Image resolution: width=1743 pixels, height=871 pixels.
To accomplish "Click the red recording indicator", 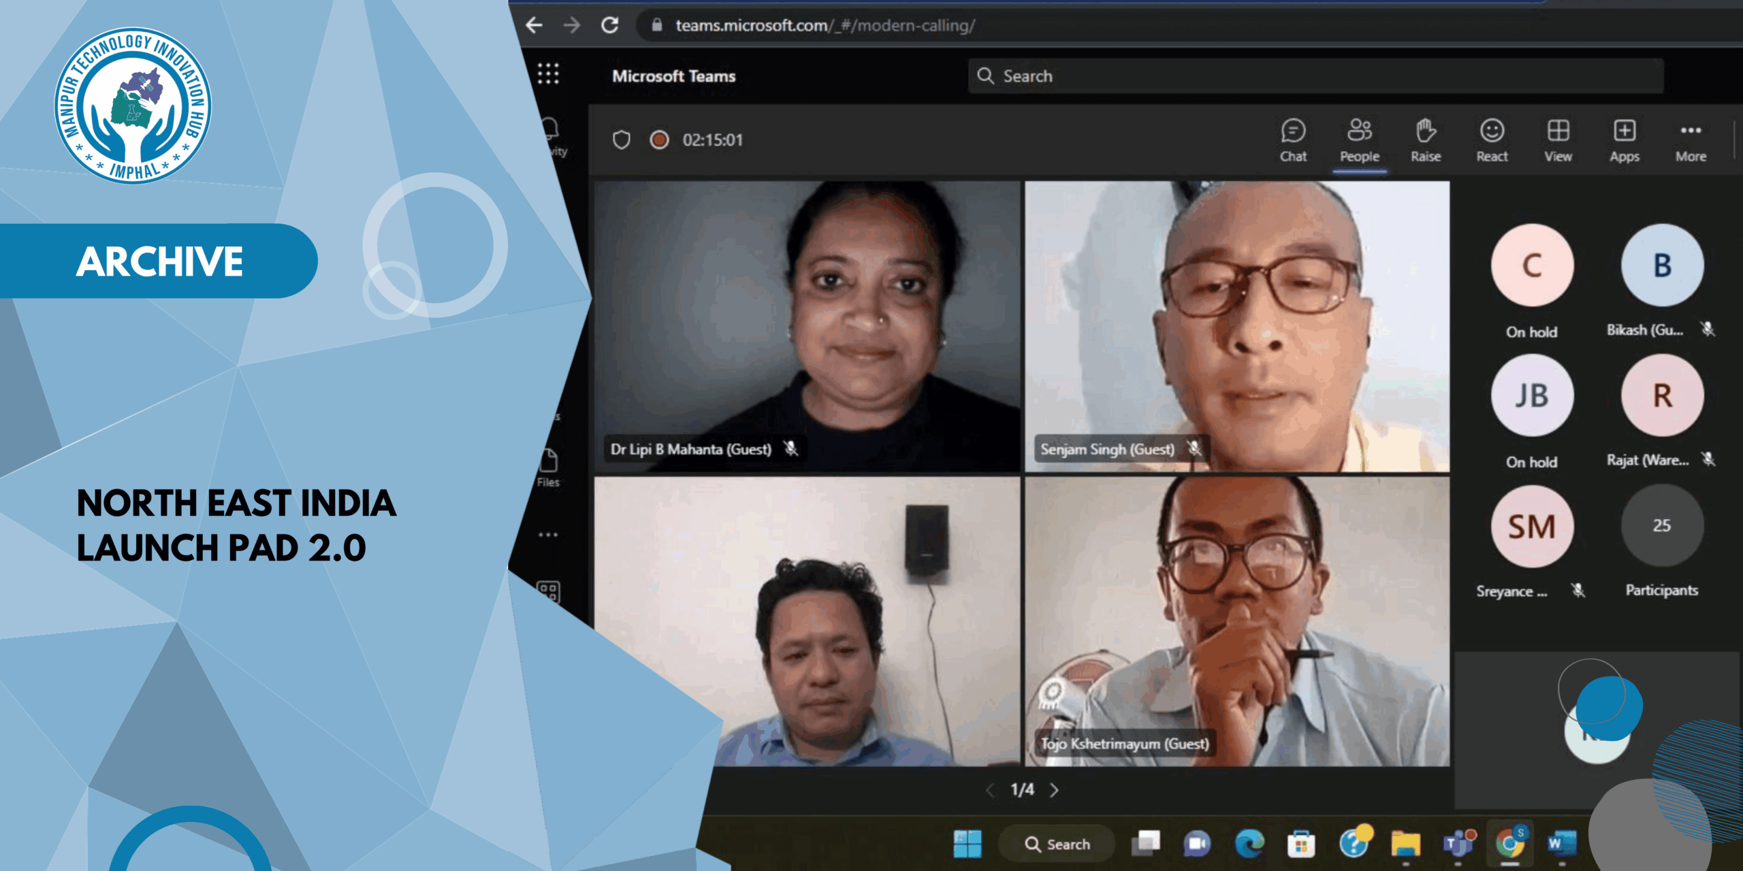I will tap(658, 140).
